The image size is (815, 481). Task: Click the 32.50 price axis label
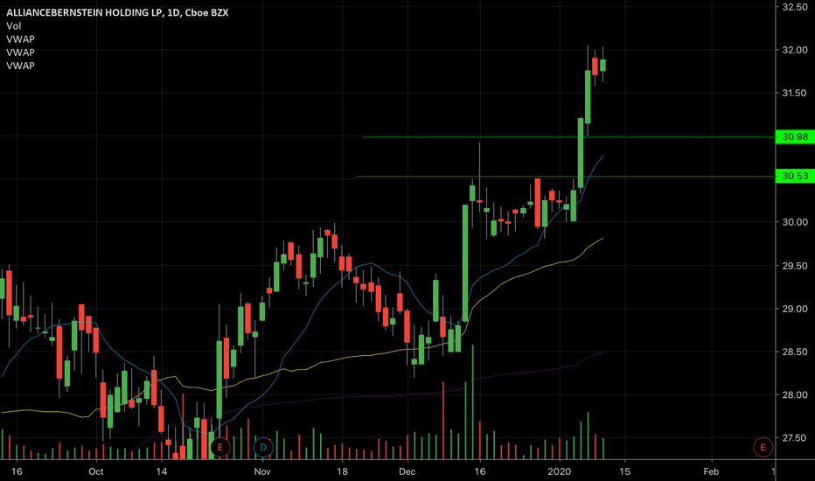795,7
